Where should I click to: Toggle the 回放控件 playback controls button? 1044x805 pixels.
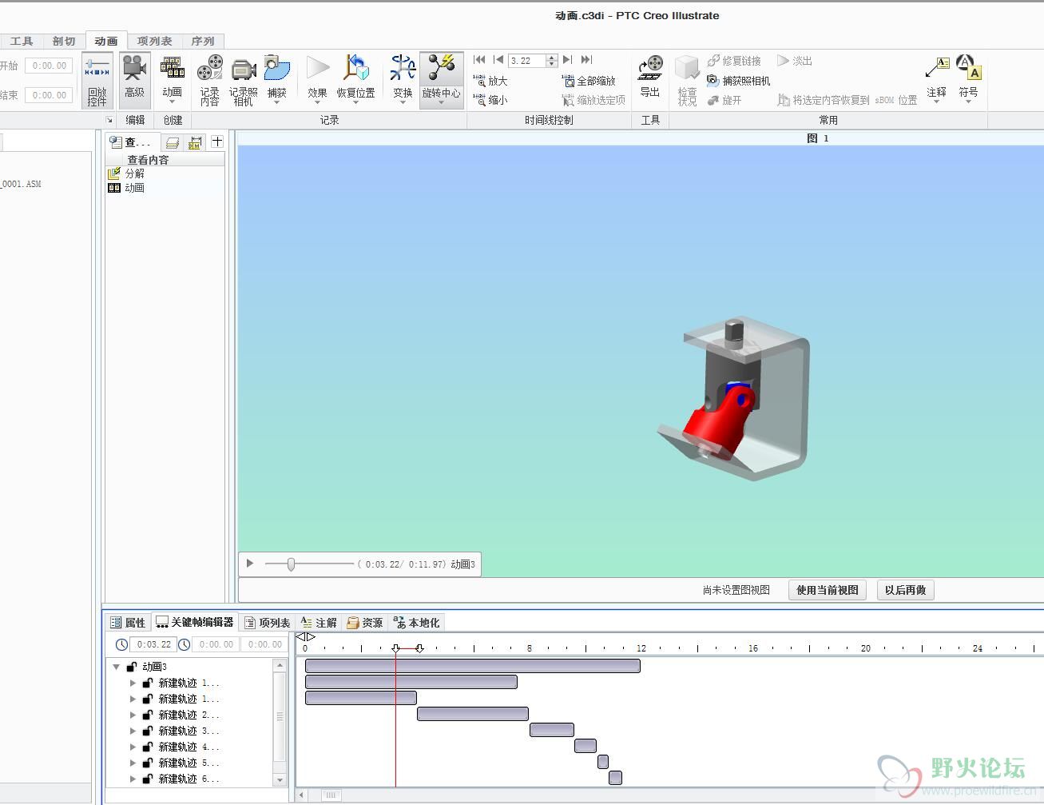coord(97,80)
